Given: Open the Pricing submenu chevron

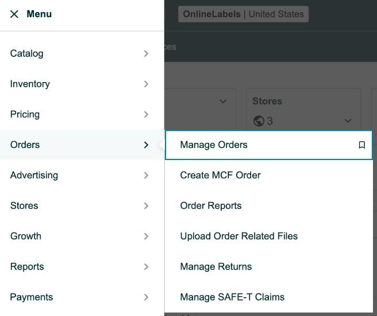Looking at the screenshot, I should [x=146, y=114].
